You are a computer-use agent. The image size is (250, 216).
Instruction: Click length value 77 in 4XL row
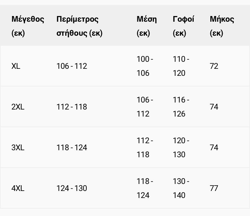point(214,188)
